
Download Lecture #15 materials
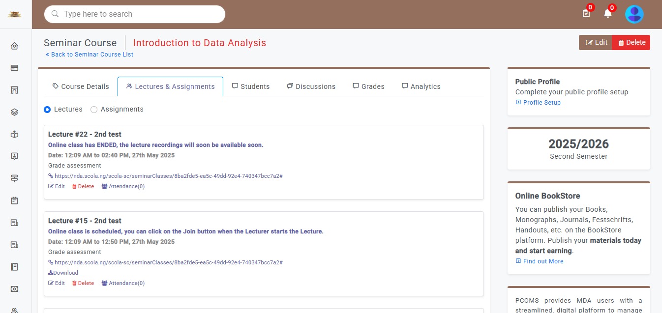(63, 273)
